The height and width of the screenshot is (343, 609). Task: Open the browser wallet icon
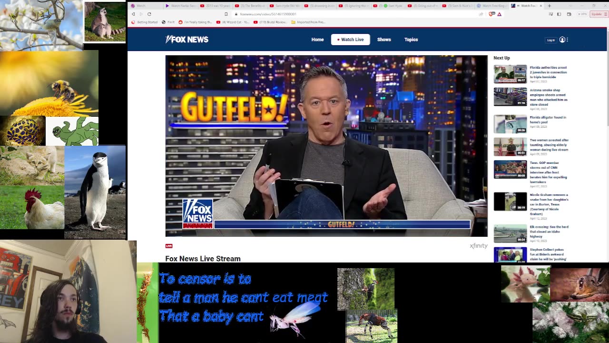click(569, 14)
